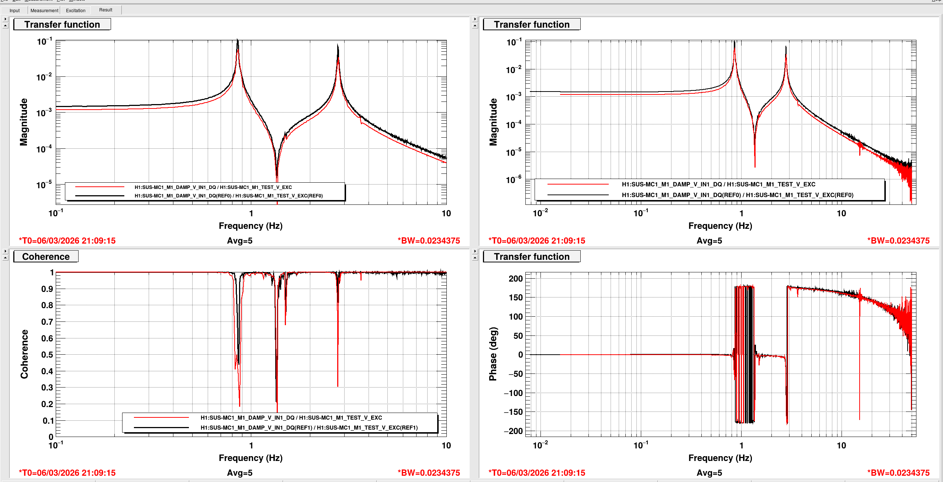Click red trace label in top-right magnitude legend

coord(718,184)
